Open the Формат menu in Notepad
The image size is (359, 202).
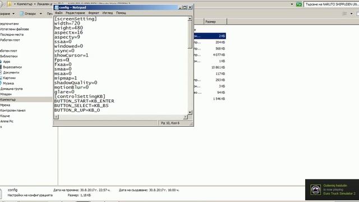pos(94,13)
